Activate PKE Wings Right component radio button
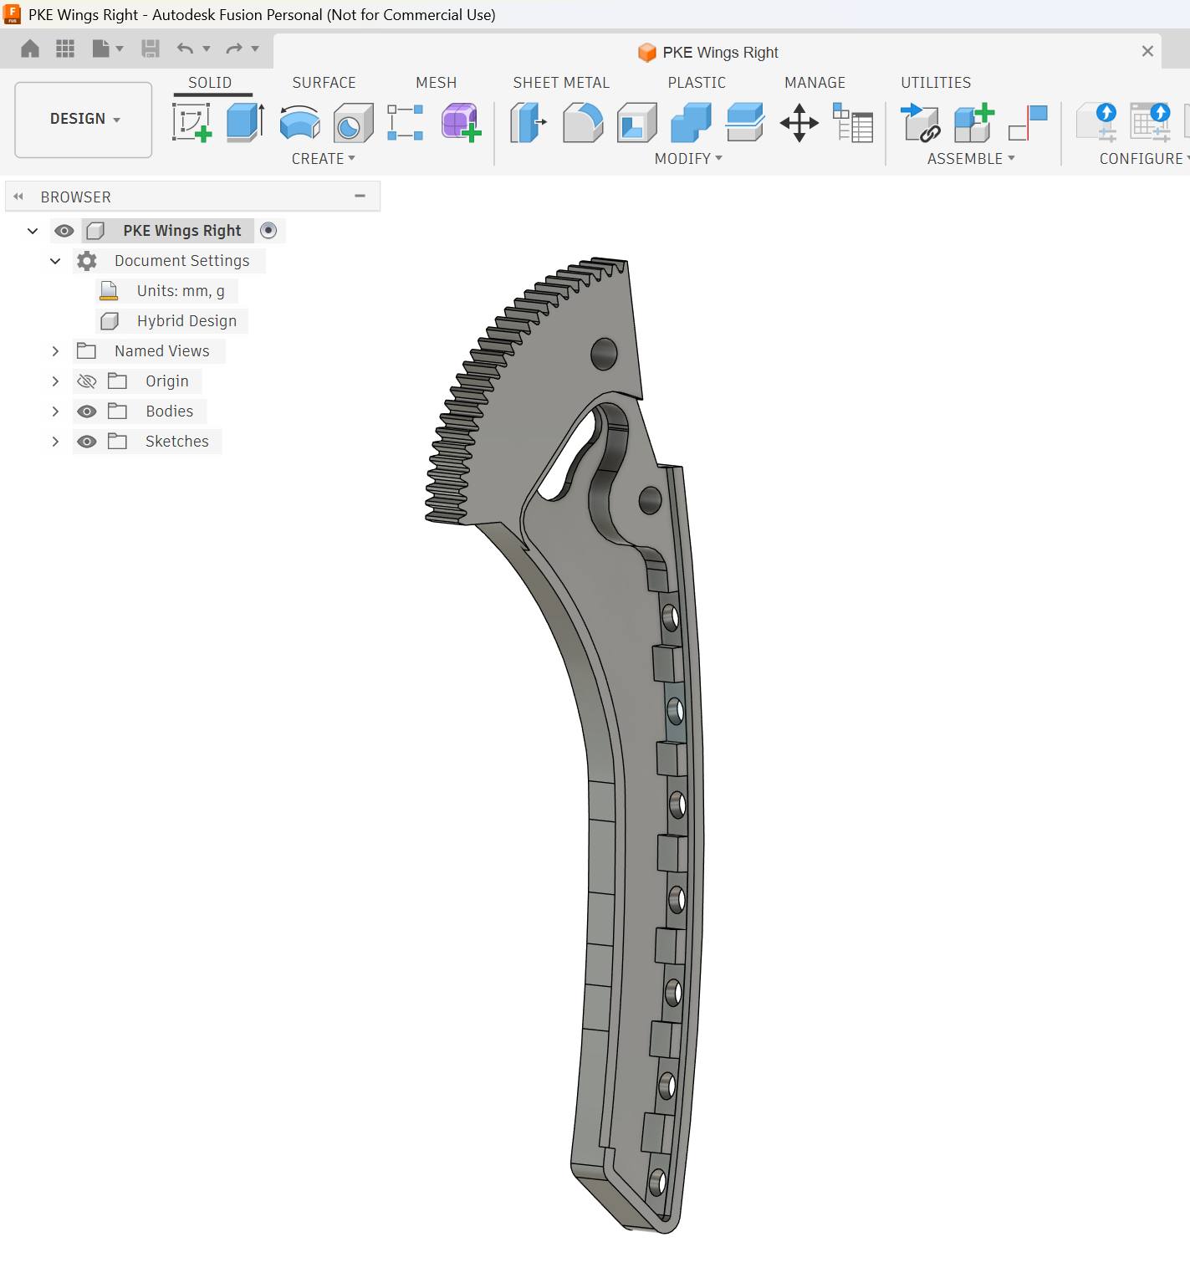This screenshot has width=1190, height=1288. pos(268,231)
